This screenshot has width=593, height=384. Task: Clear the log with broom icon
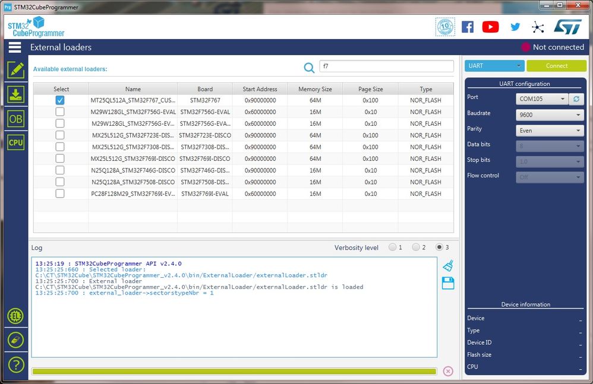[448, 265]
